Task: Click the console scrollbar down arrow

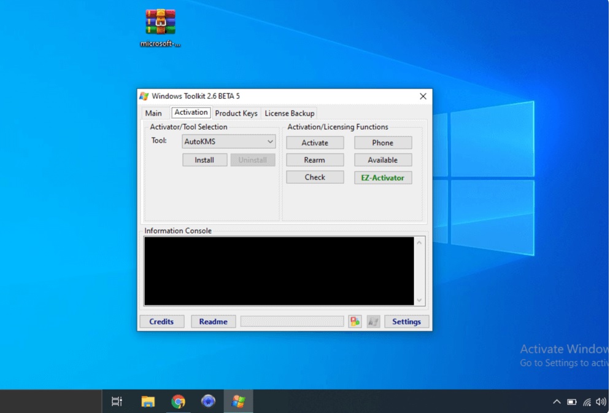Action: (x=419, y=300)
